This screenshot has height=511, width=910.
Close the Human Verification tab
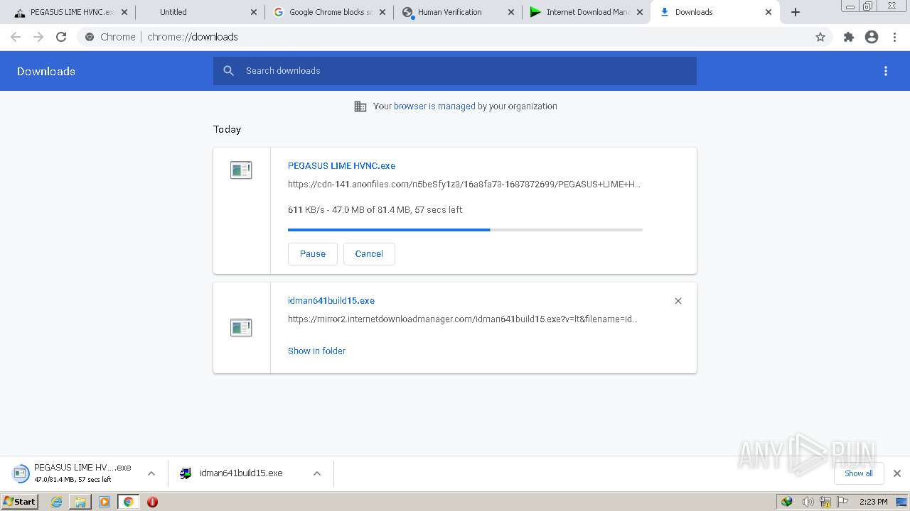point(511,12)
